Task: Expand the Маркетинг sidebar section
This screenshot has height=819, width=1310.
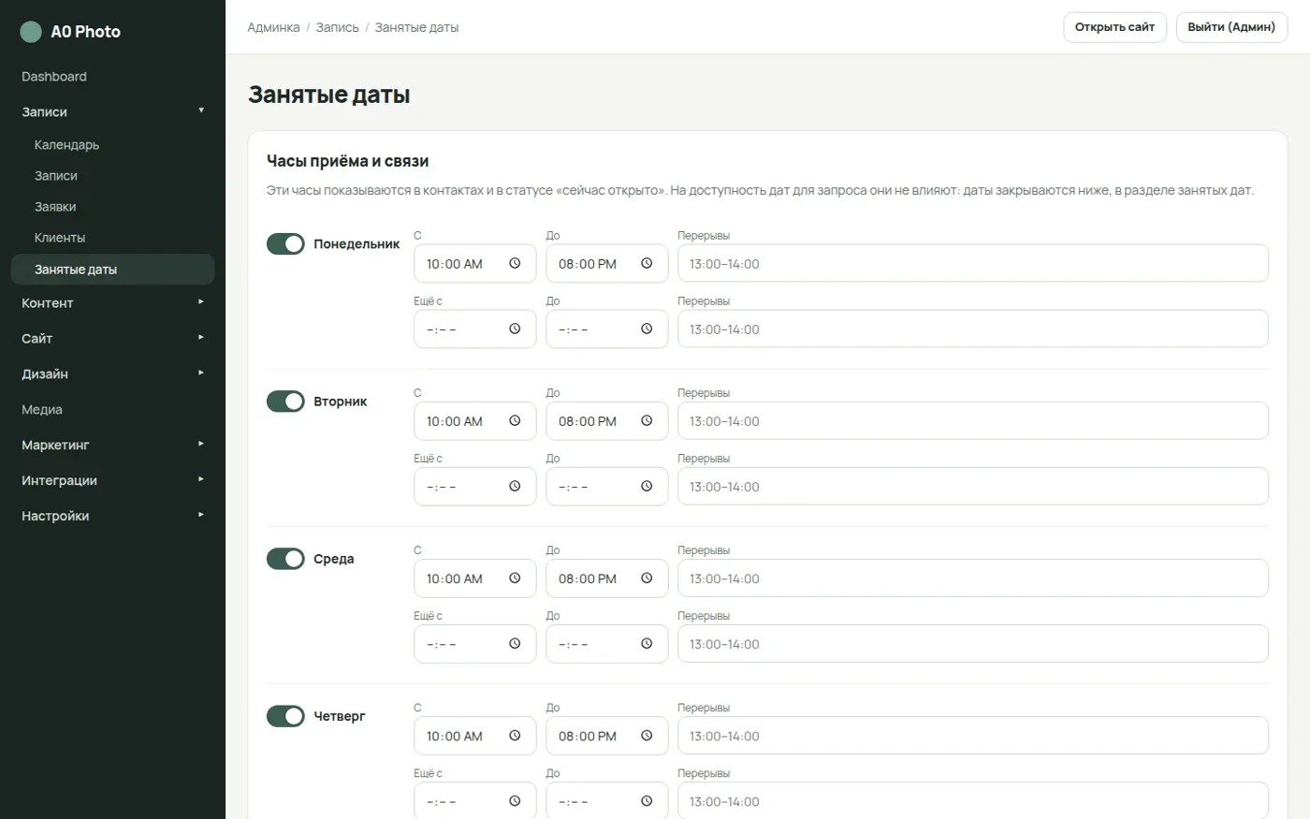Action: [x=112, y=446]
